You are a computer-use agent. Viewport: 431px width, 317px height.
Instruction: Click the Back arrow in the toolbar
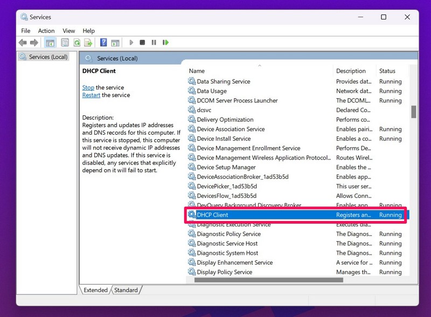(22, 43)
